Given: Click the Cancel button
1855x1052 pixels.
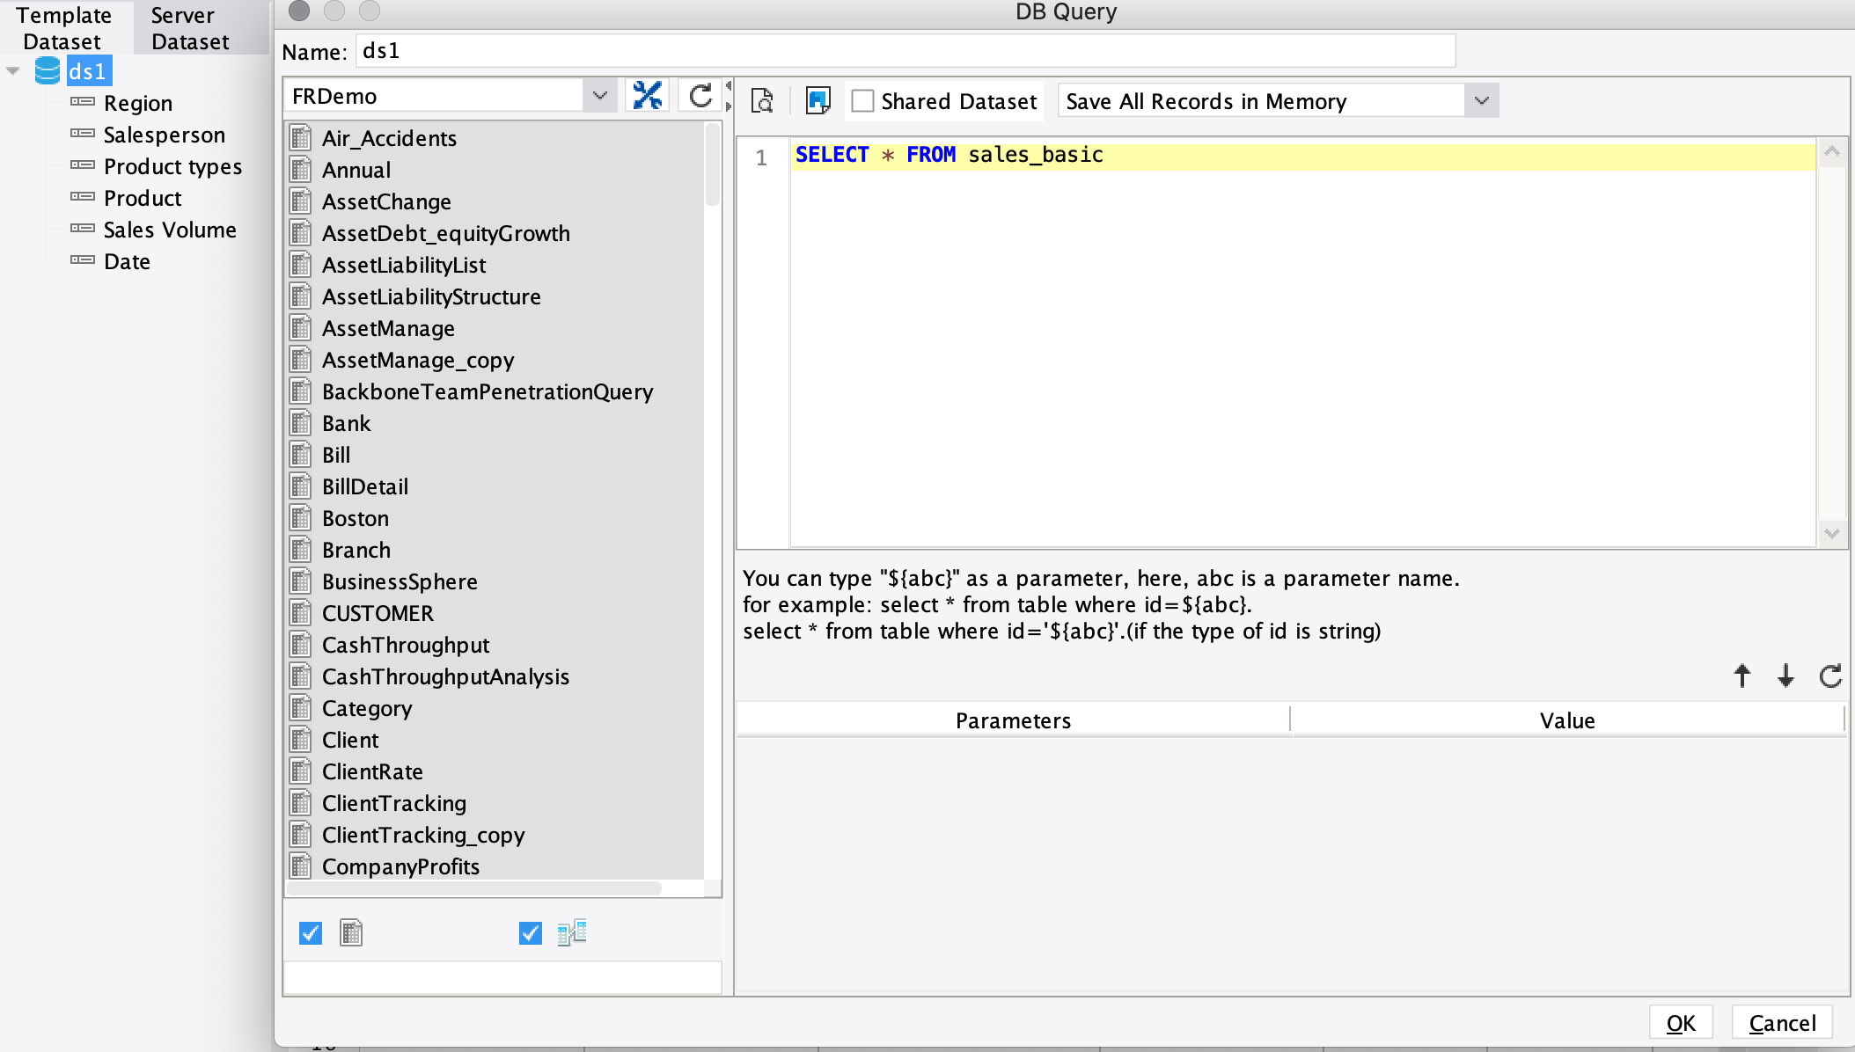Looking at the screenshot, I should point(1782,1023).
